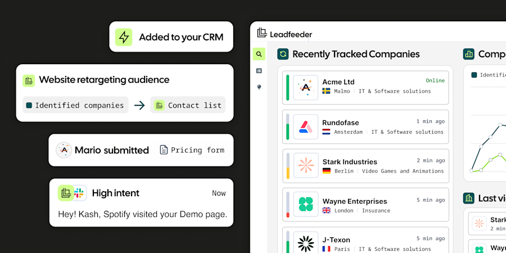Screen dimensions: 506x253
Task: Click the highest dark line chart point
Action: [500, 125]
